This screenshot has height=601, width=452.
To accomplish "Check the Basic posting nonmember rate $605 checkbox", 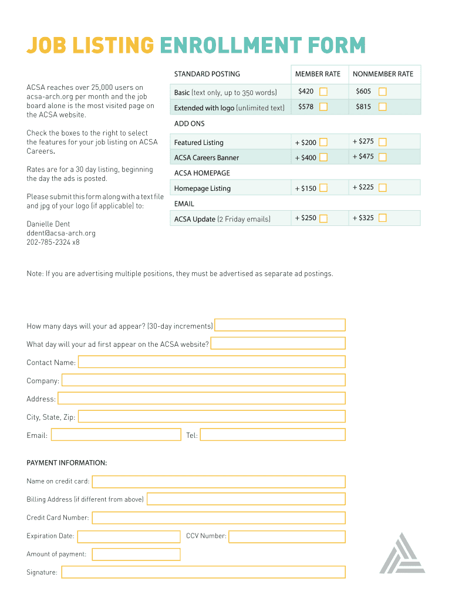I will coord(383,92).
